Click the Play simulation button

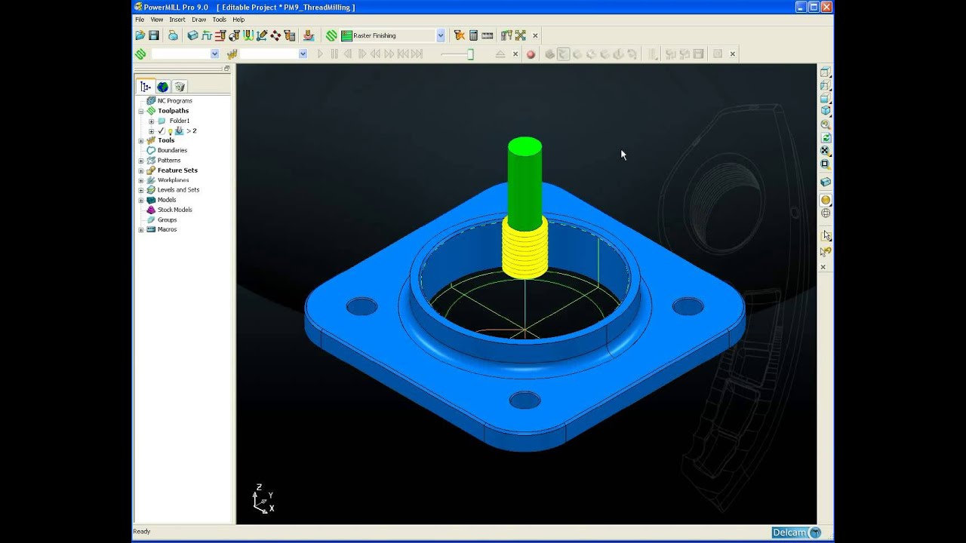[x=320, y=54]
